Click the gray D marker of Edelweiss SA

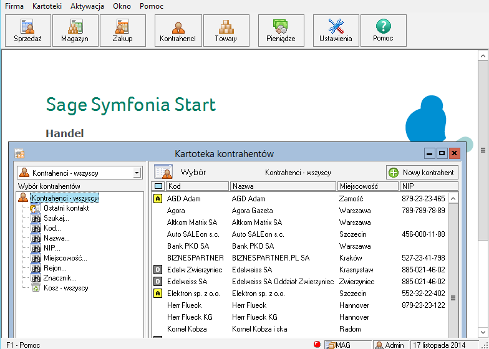(158, 282)
